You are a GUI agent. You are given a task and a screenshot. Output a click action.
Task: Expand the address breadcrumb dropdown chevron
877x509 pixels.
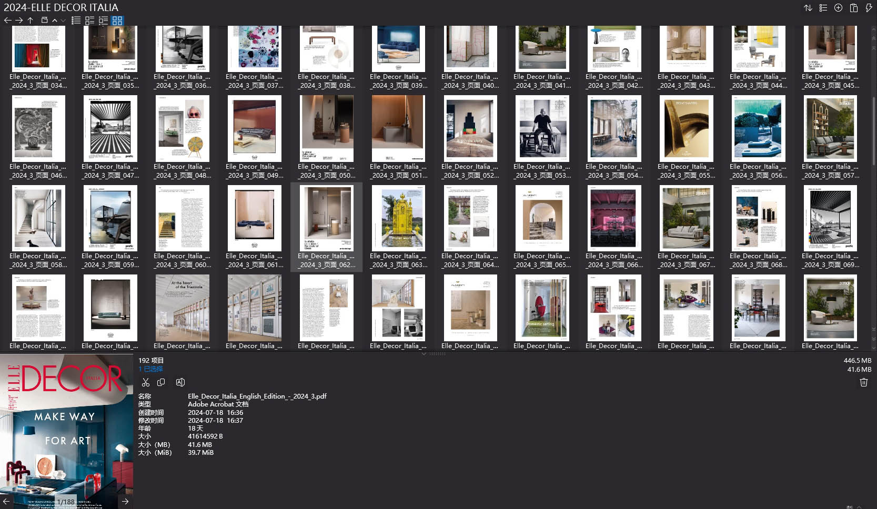pyautogui.click(x=63, y=20)
